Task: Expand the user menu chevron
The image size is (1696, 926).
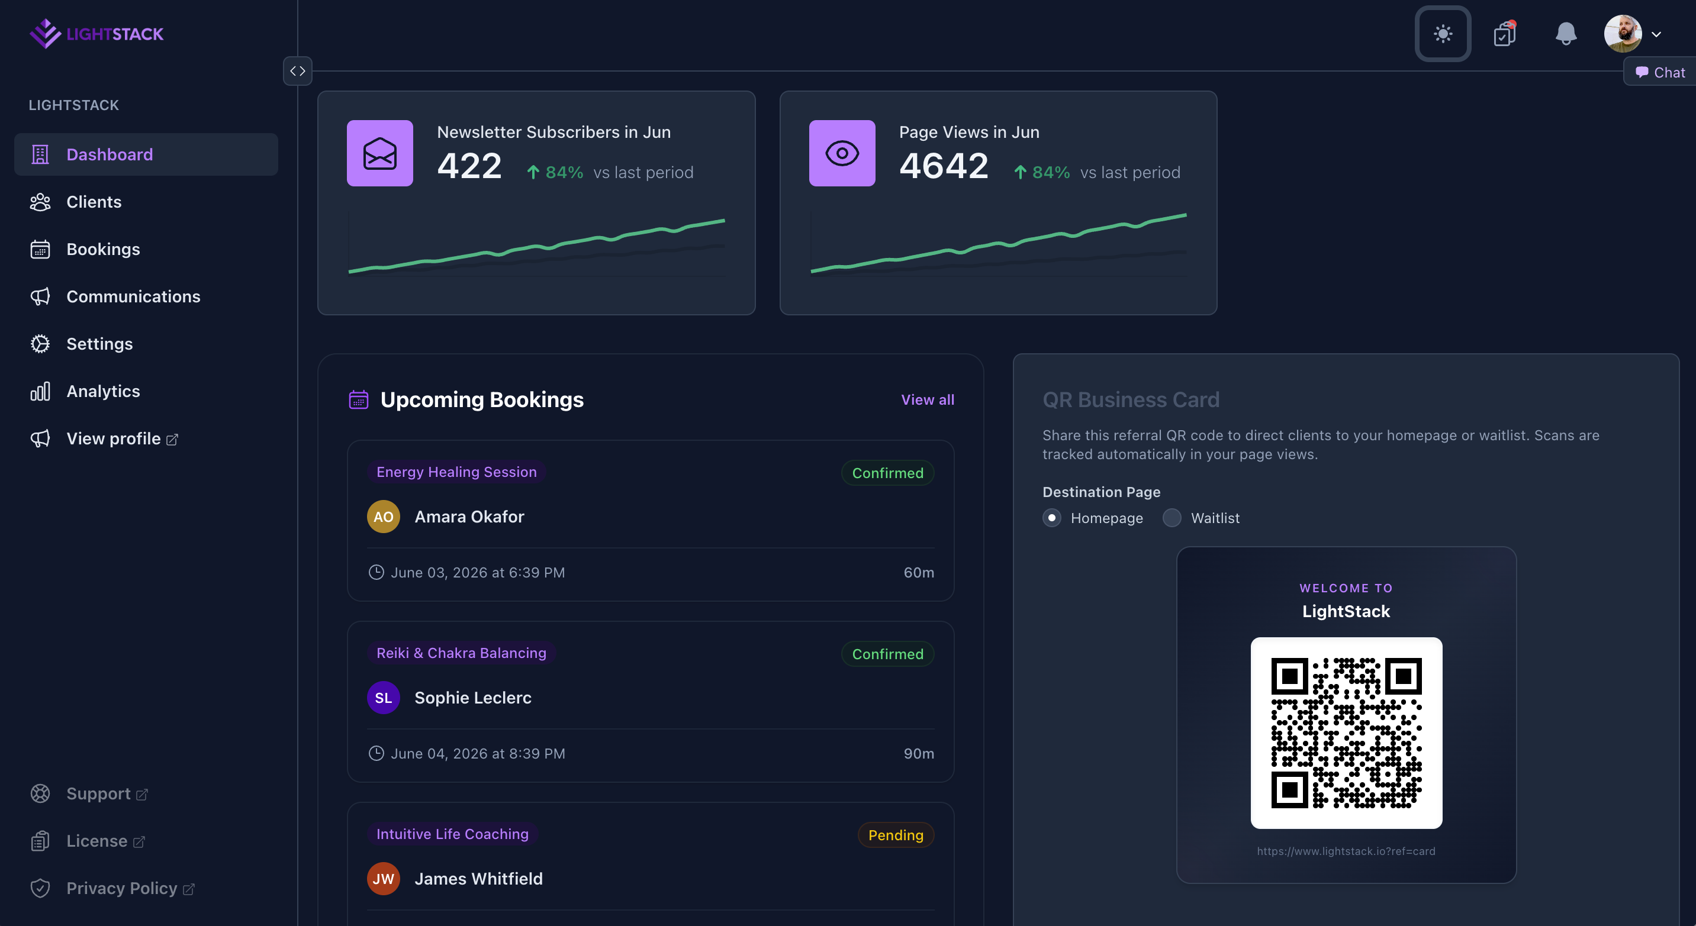Action: [x=1656, y=34]
